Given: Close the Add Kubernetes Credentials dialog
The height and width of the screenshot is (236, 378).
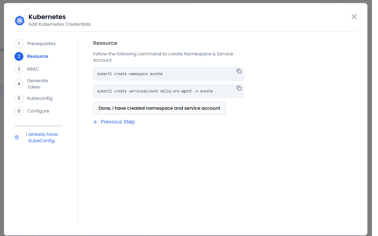Looking at the screenshot, I should pyautogui.click(x=354, y=17).
